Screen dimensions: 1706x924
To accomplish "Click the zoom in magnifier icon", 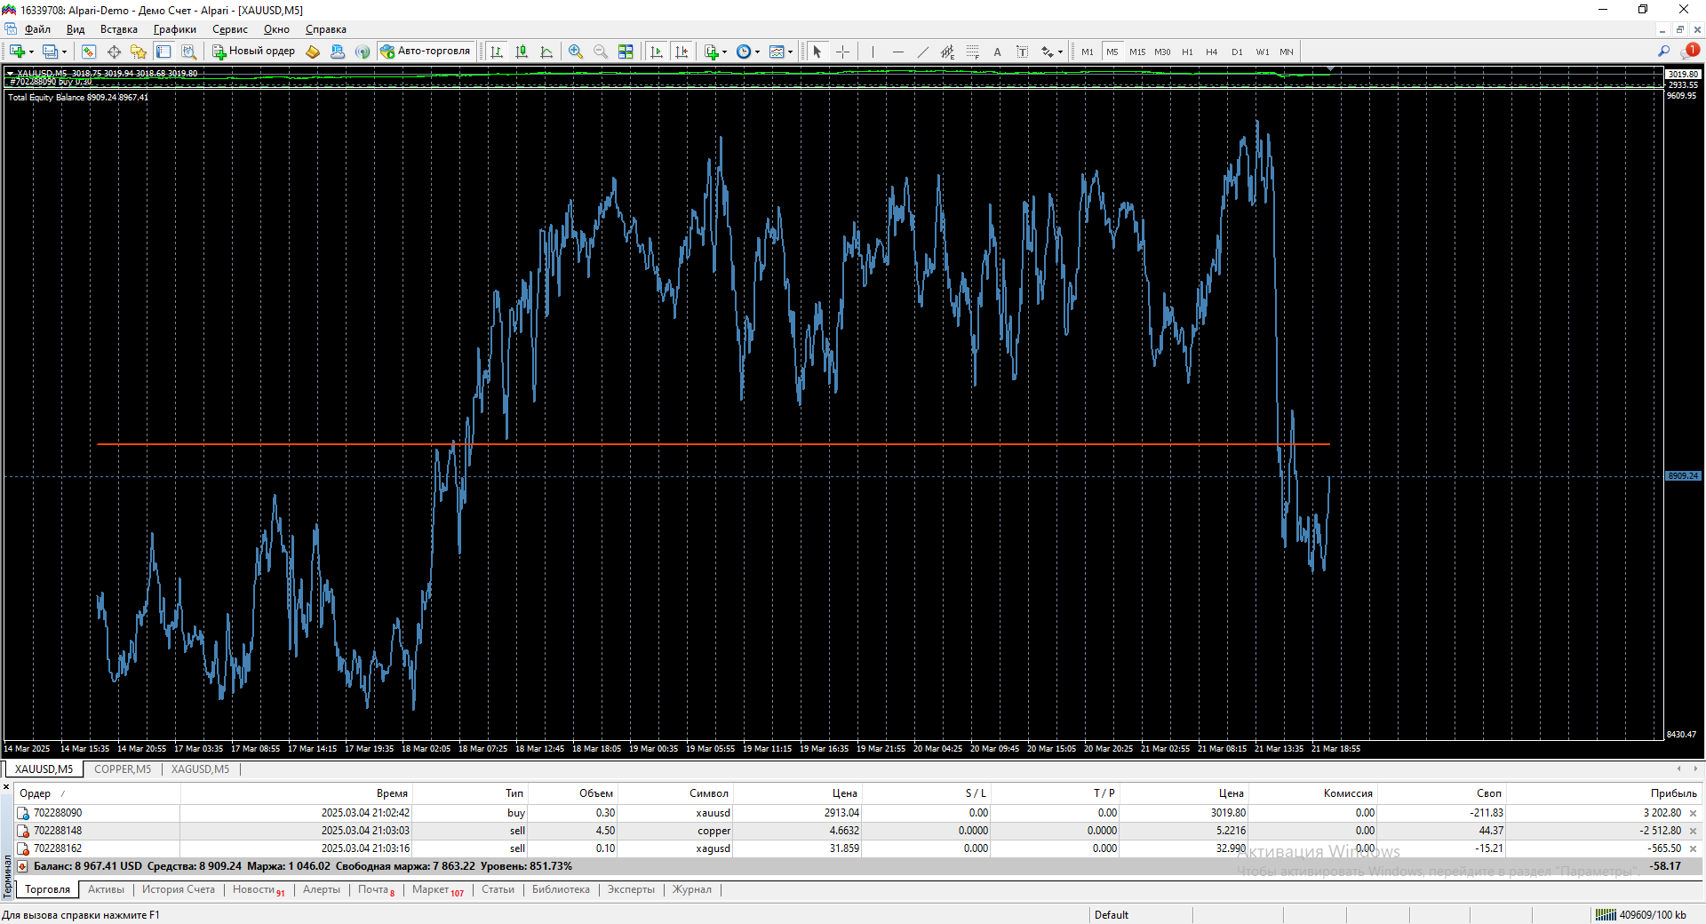I will [576, 52].
